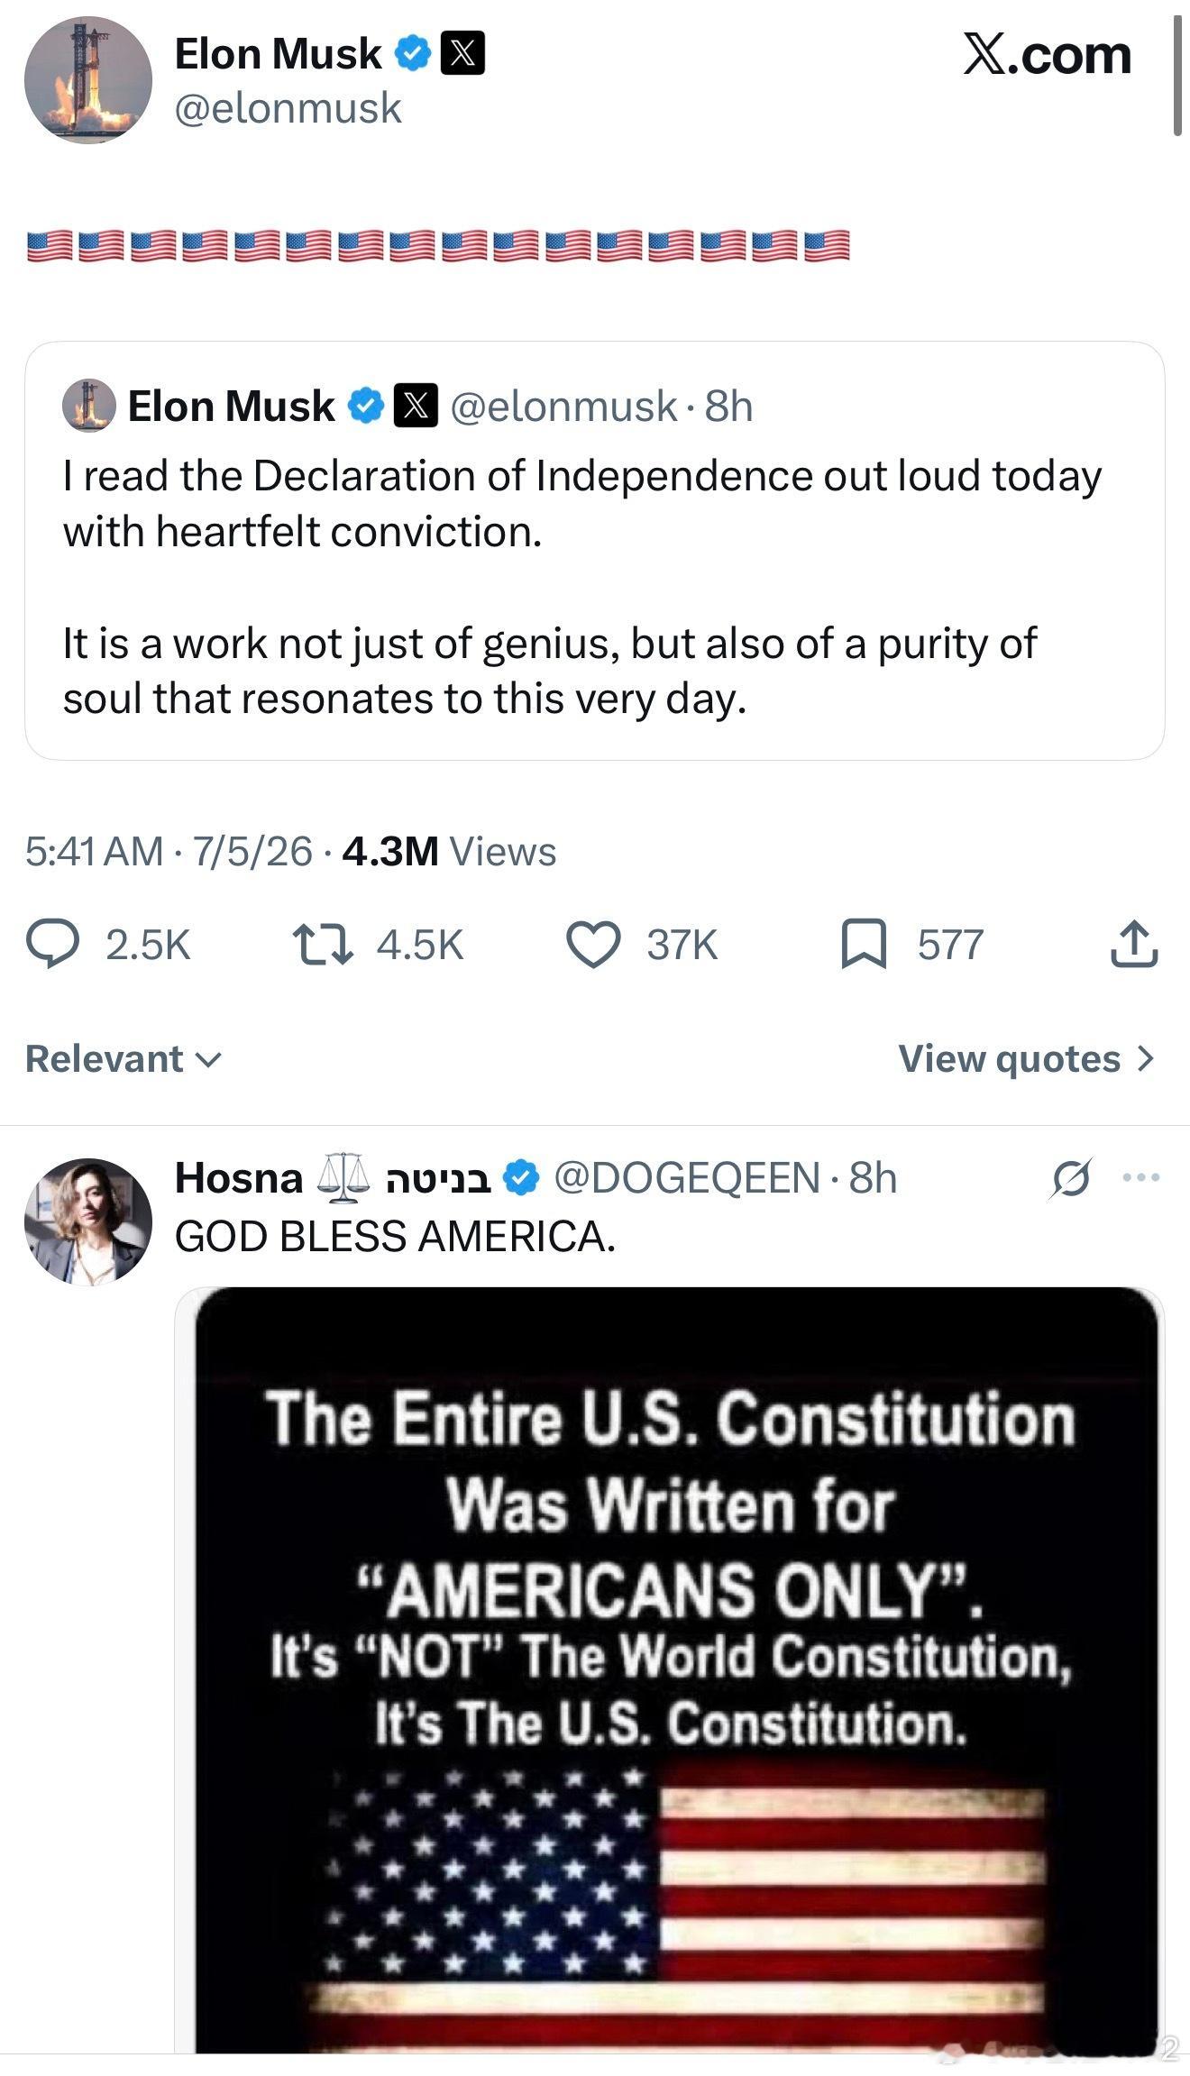Tap the quoted post's small avatar

click(x=88, y=406)
